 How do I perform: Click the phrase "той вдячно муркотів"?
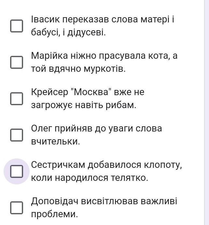click(x=78, y=69)
